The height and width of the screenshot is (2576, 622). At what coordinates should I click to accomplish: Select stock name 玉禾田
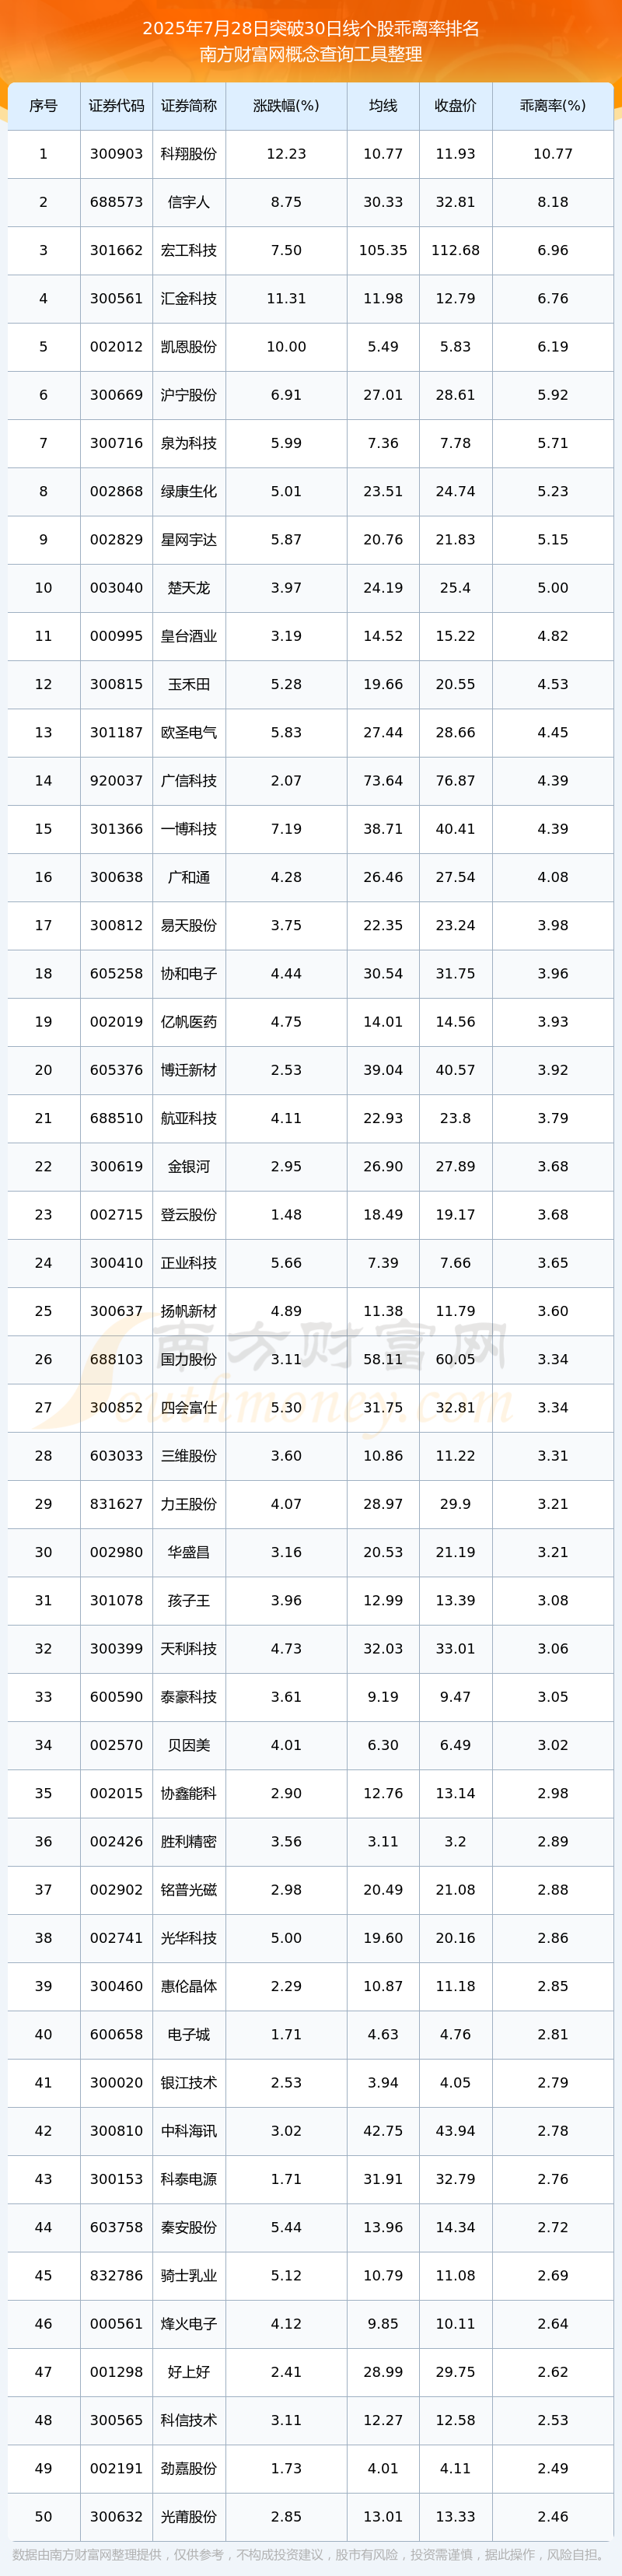click(x=189, y=684)
